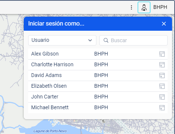Select the Alex Gibson user name
175x134 pixels.
pyautogui.click(x=45, y=54)
